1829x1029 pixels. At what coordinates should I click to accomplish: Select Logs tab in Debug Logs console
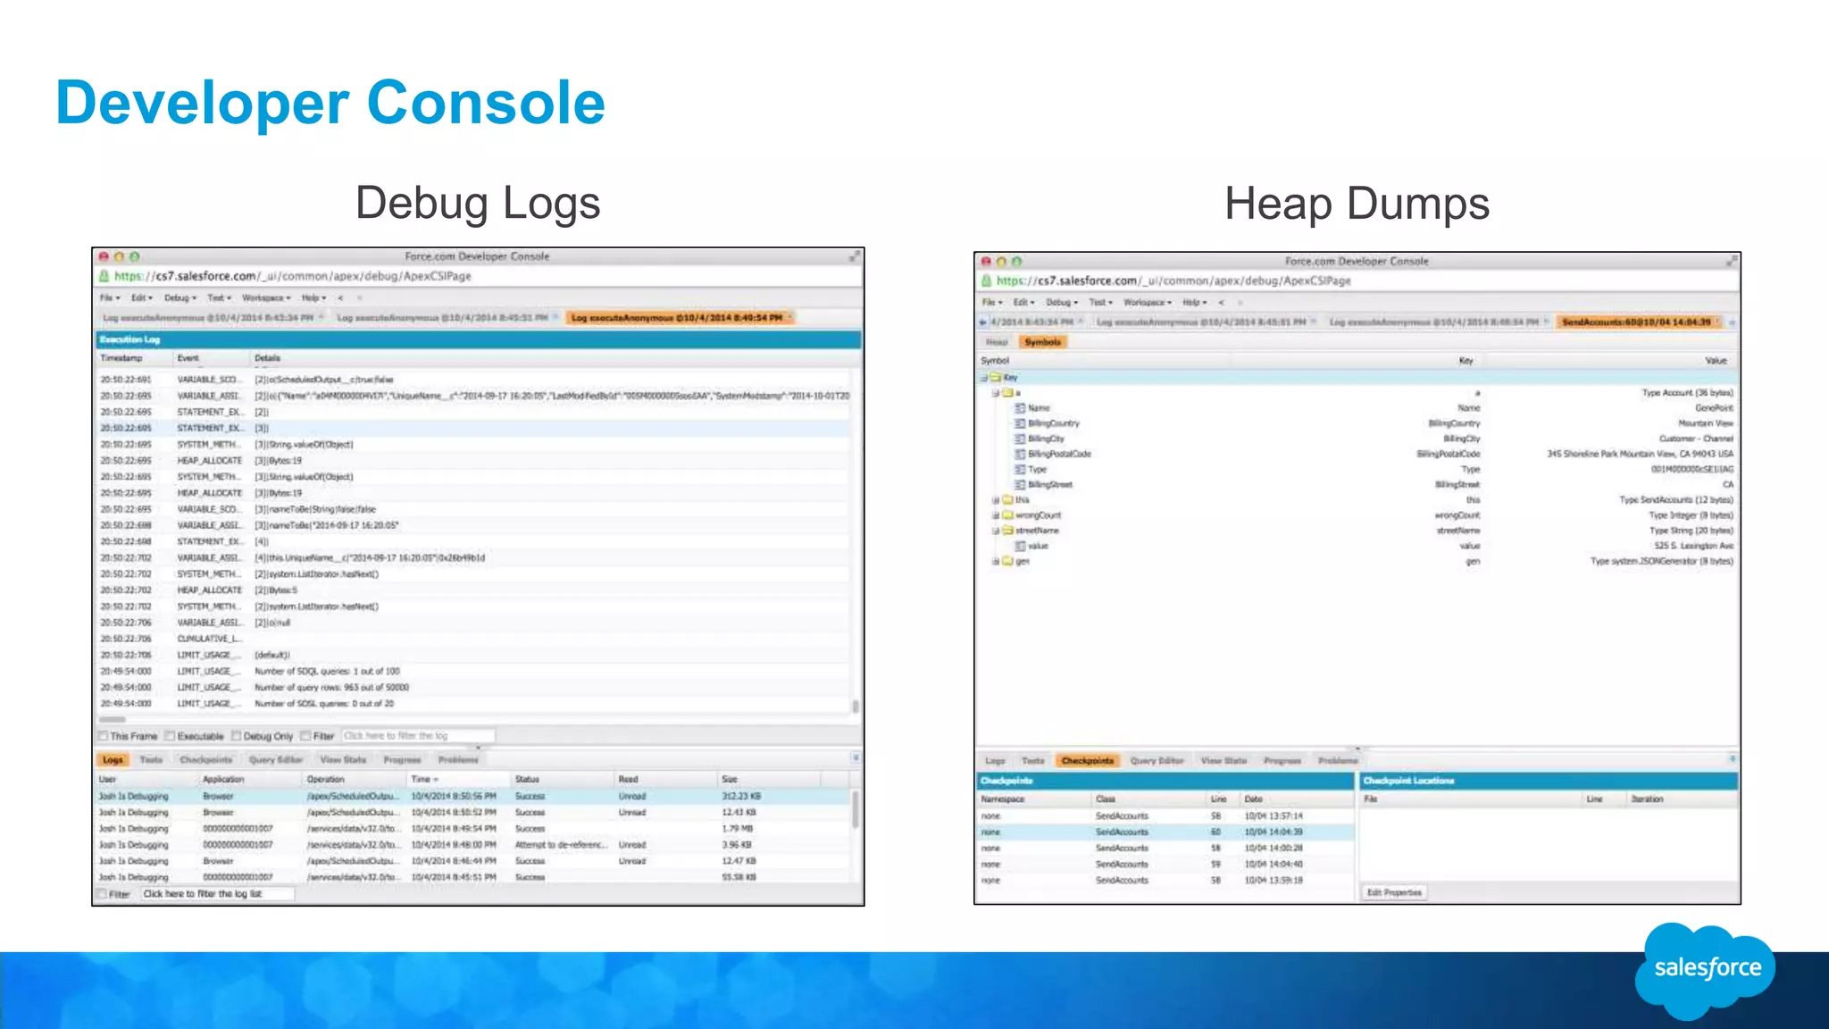coord(113,759)
